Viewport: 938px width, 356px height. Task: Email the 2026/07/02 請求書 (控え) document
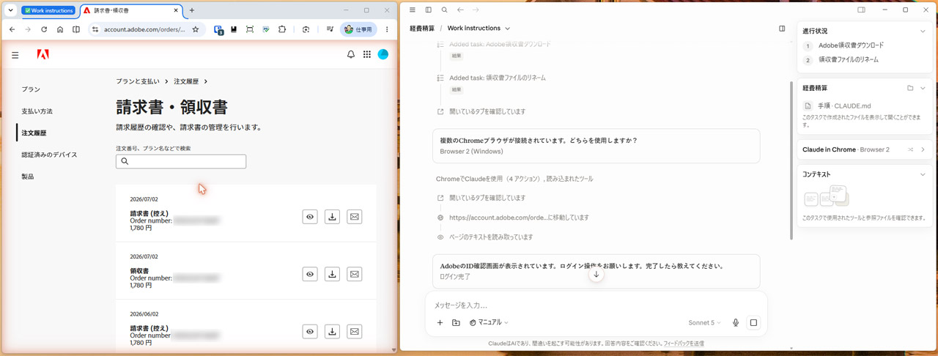pyautogui.click(x=355, y=217)
